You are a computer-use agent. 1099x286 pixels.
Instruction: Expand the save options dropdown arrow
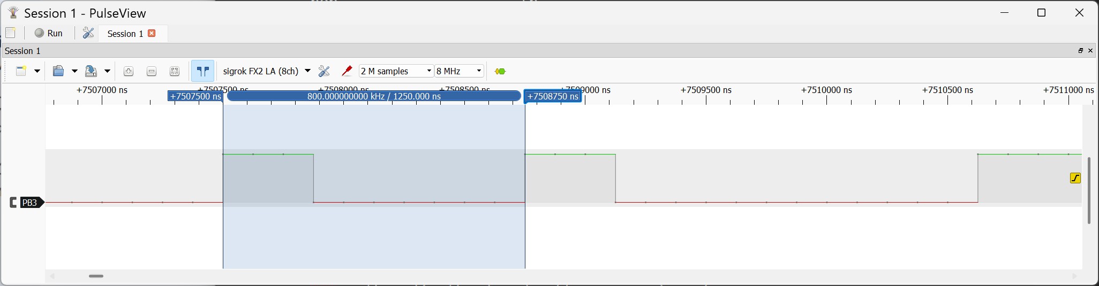pos(107,71)
